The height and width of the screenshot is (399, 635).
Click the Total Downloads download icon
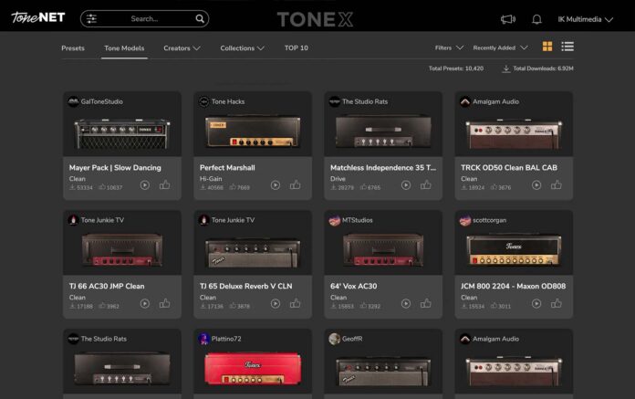(505, 68)
